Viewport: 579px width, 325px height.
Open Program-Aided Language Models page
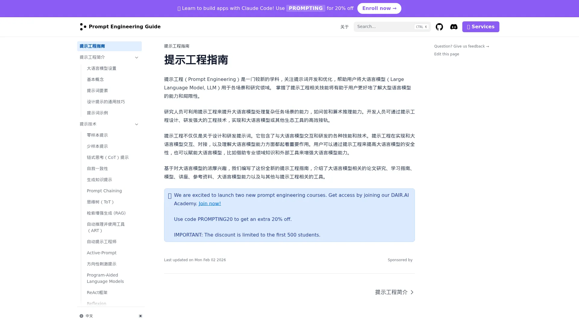pos(113,278)
